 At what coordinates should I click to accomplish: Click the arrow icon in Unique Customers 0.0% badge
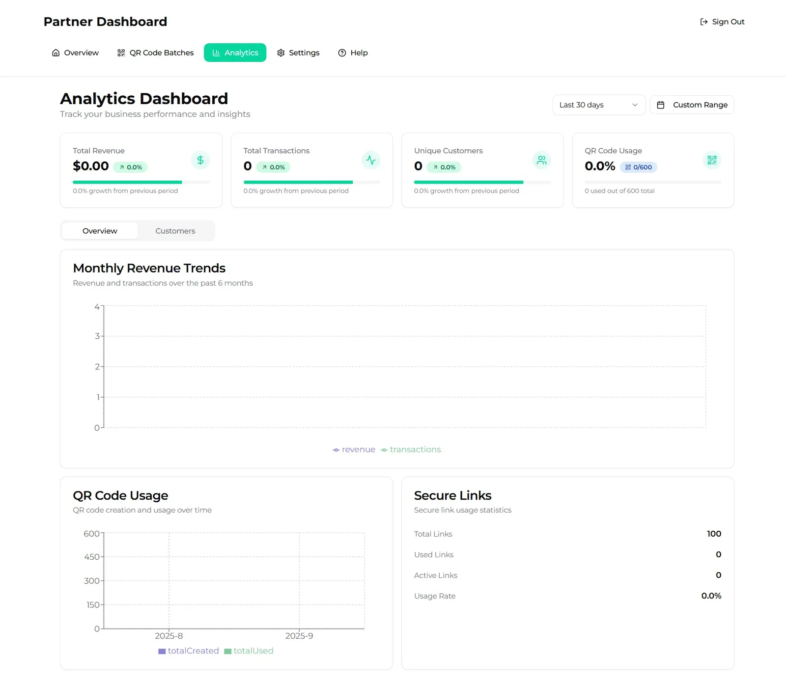coord(435,167)
